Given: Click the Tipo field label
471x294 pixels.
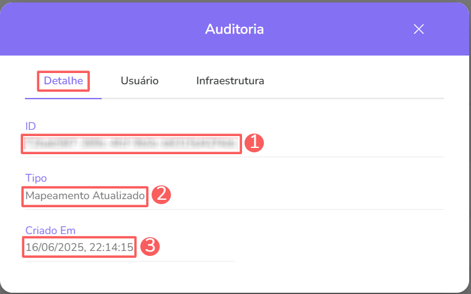Looking at the screenshot, I should coord(36,179).
